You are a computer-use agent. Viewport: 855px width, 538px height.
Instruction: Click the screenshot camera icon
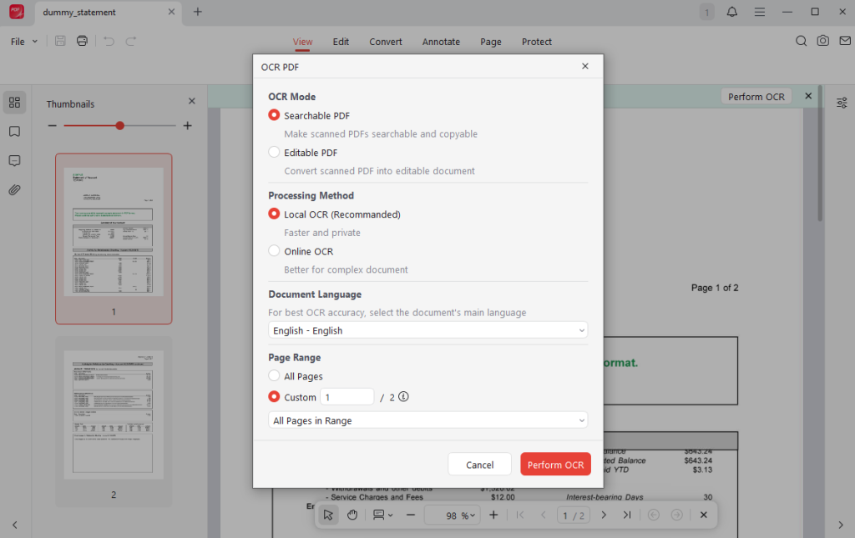click(x=822, y=41)
